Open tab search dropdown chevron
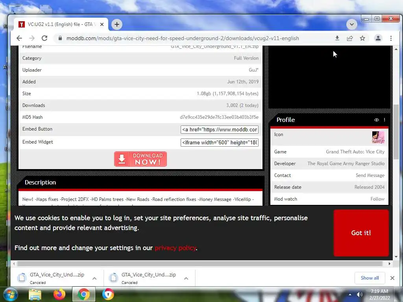 point(351,24)
